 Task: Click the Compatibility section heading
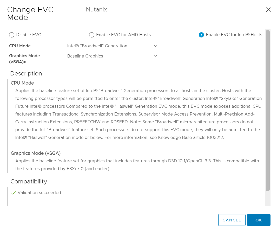tap(29, 181)
